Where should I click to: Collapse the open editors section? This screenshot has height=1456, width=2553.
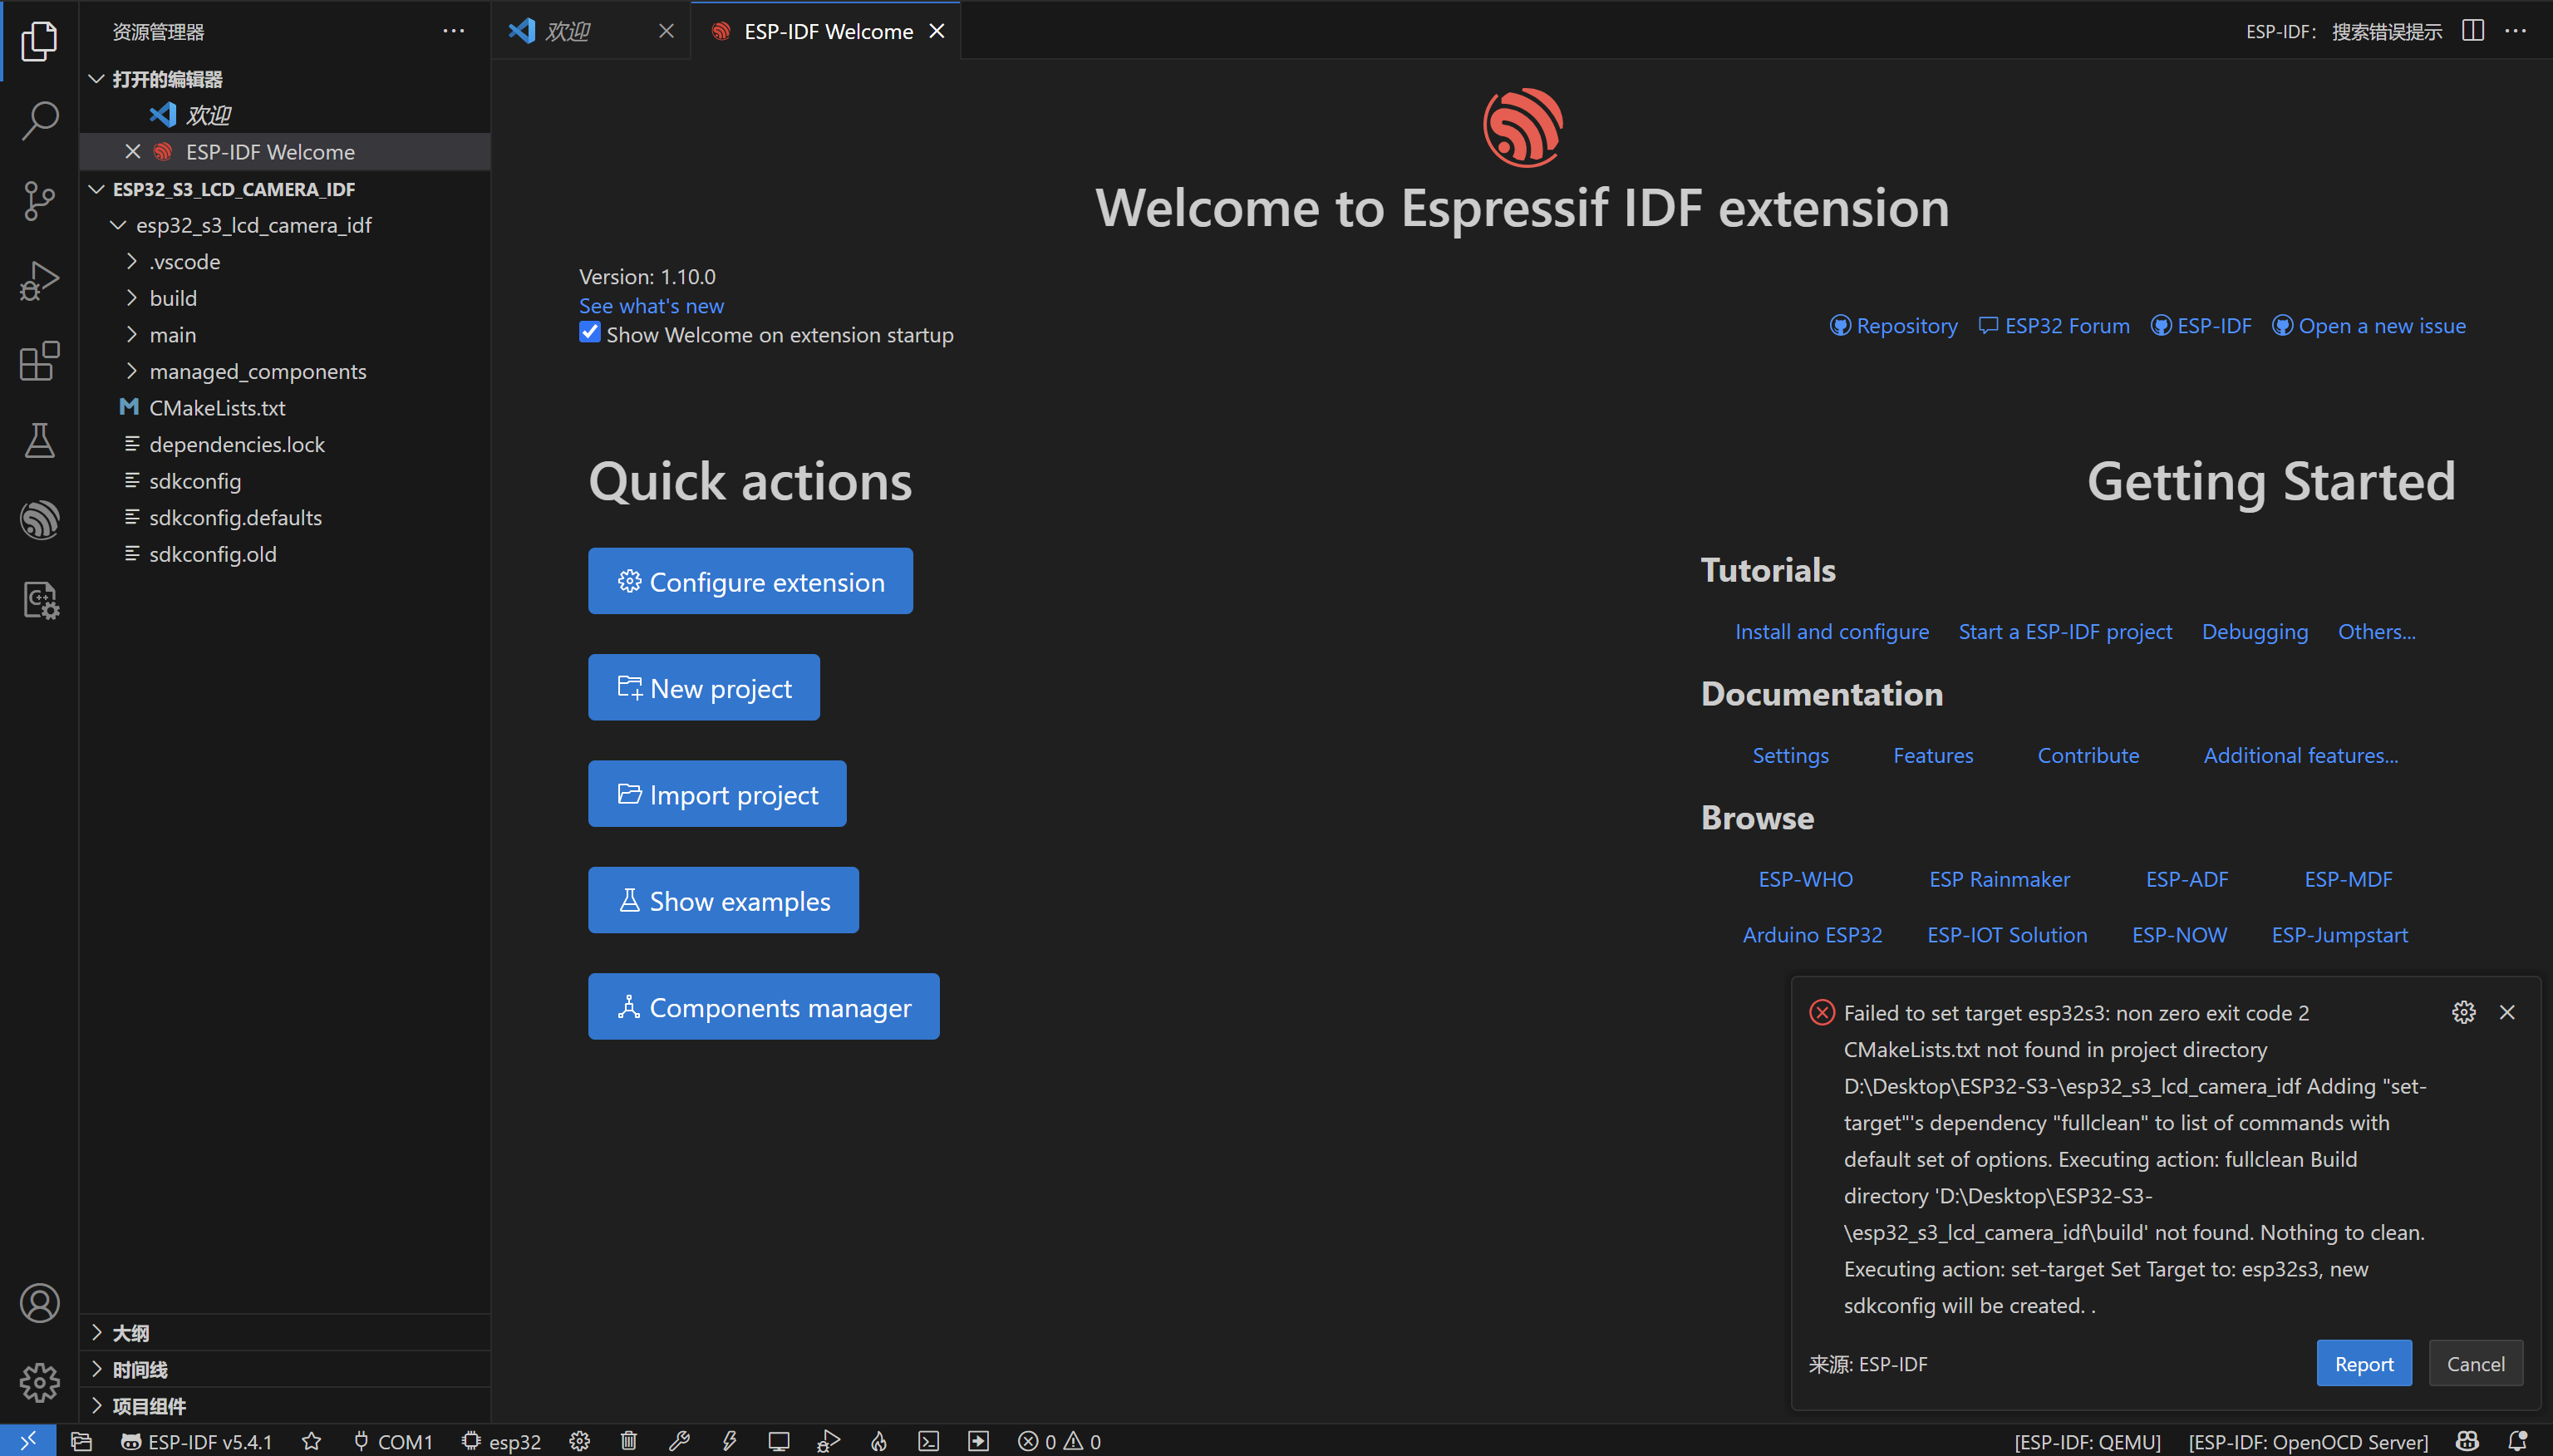(285, 79)
